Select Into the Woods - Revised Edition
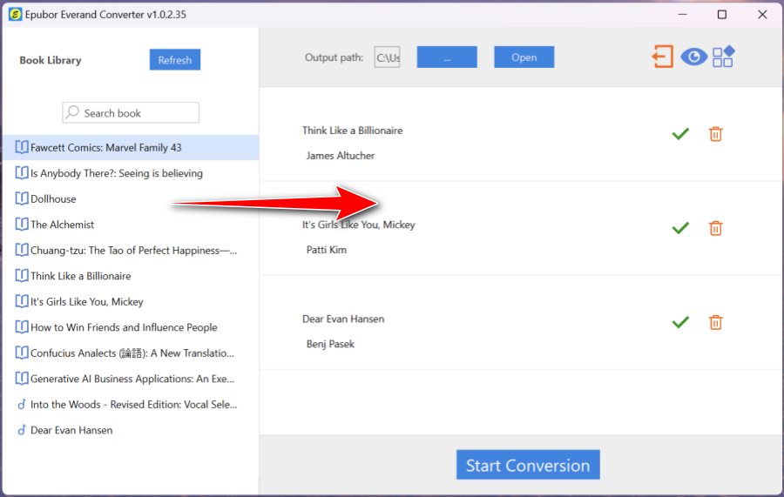The height and width of the screenshot is (497, 784). 131,405
